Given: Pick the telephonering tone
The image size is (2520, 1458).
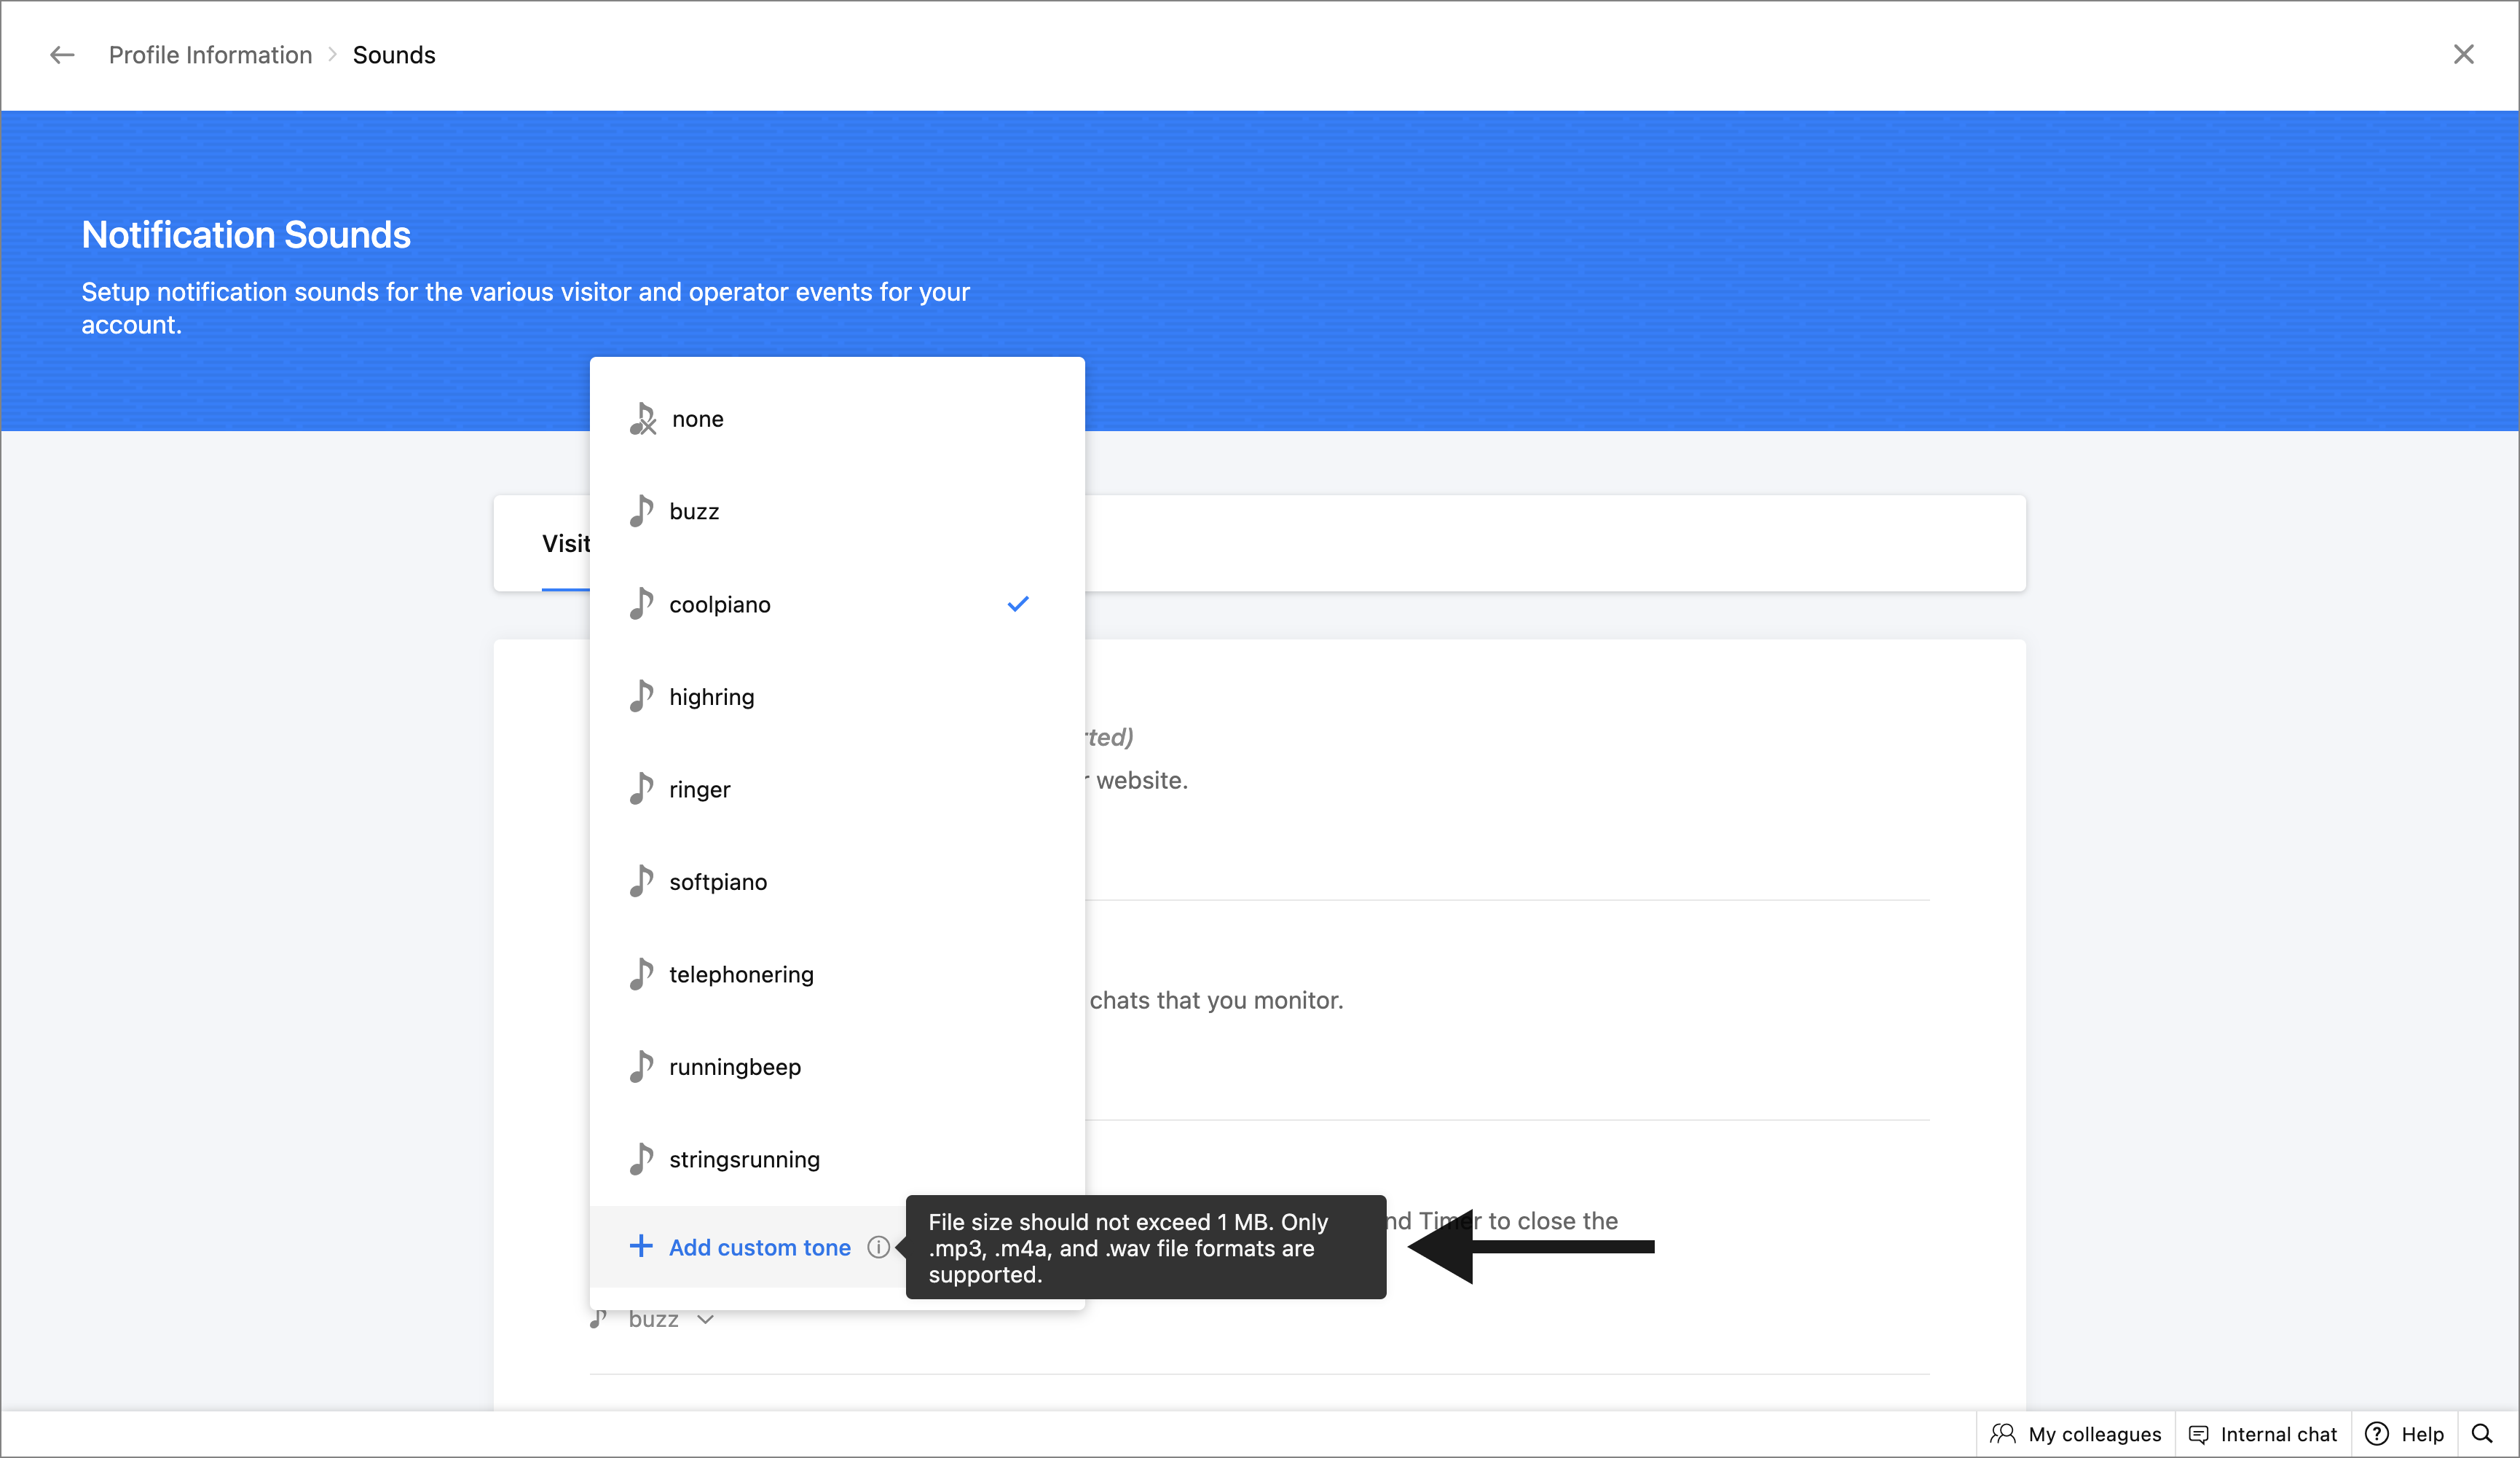Looking at the screenshot, I should click(x=837, y=974).
